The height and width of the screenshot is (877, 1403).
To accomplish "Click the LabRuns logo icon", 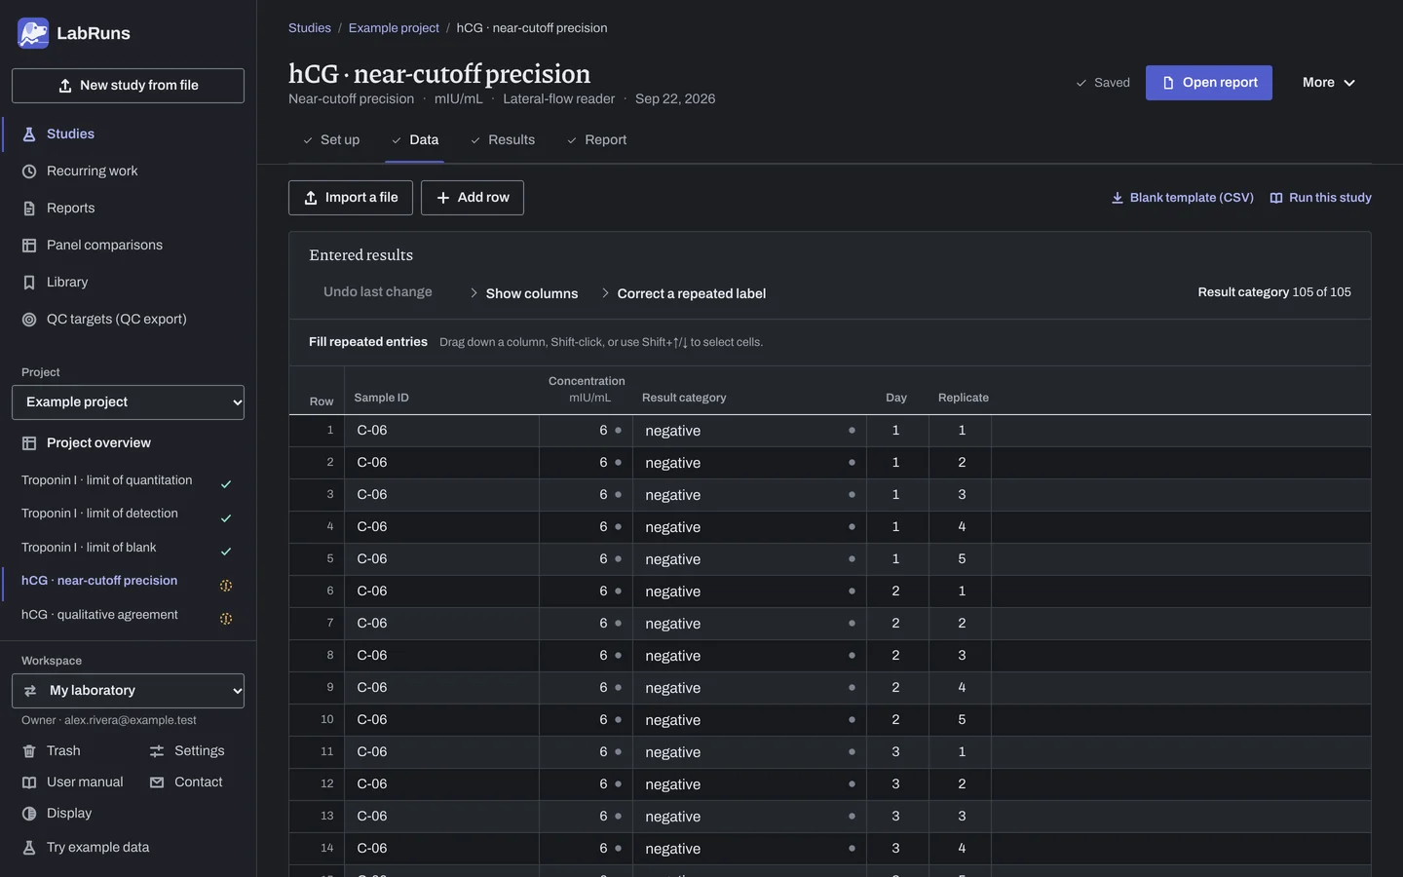I will coord(33,33).
